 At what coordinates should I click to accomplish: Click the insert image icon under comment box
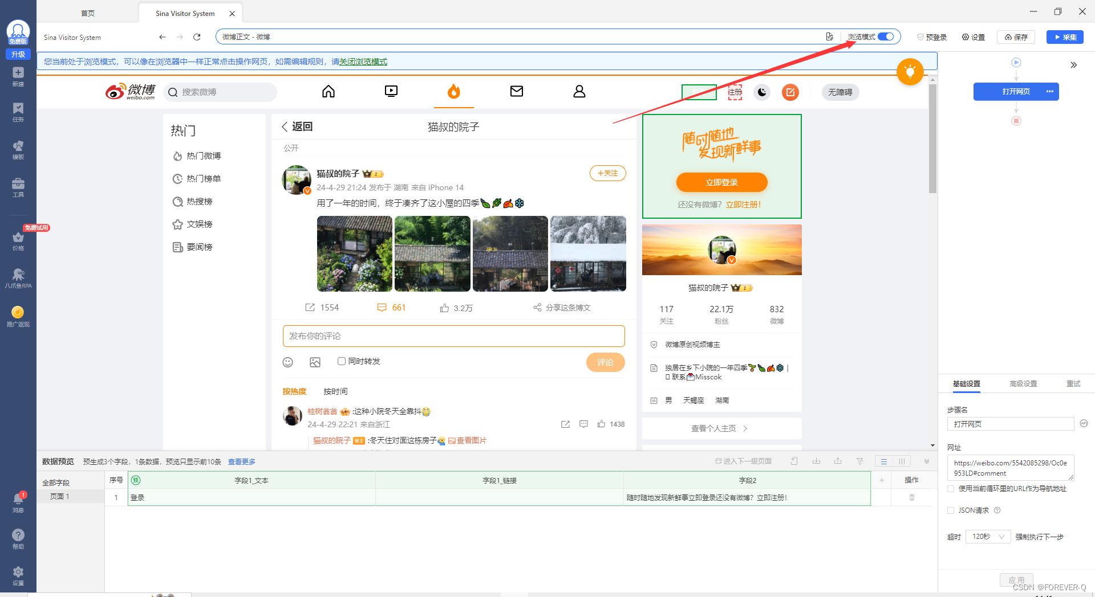tap(315, 362)
